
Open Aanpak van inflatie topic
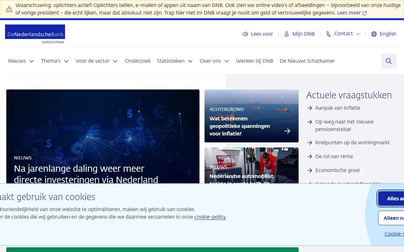click(x=338, y=108)
